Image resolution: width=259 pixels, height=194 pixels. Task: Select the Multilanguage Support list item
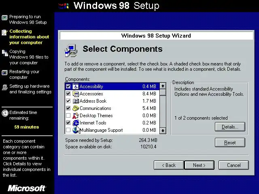click(x=113, y=130)
